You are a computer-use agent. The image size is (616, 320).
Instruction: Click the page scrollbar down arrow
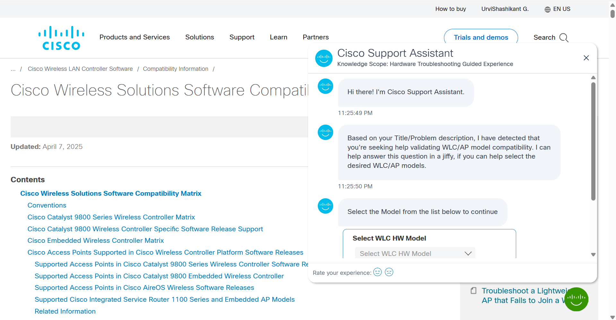pyautogui.click(x=612, y=317)
